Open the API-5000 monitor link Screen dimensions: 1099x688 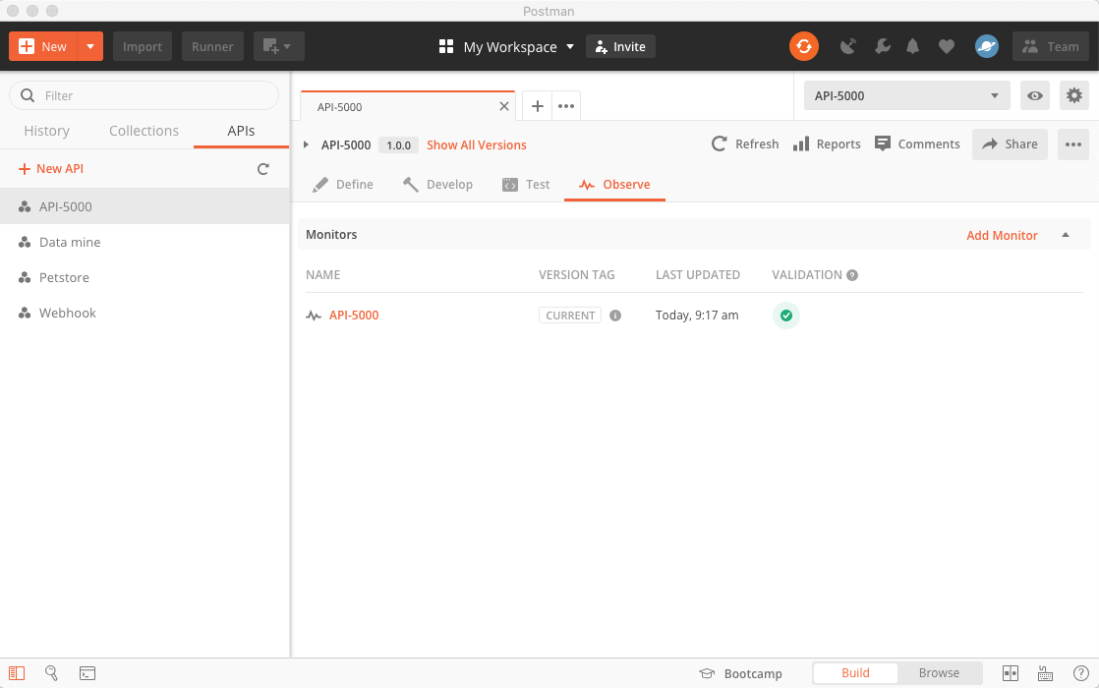(x=354, y=315)
